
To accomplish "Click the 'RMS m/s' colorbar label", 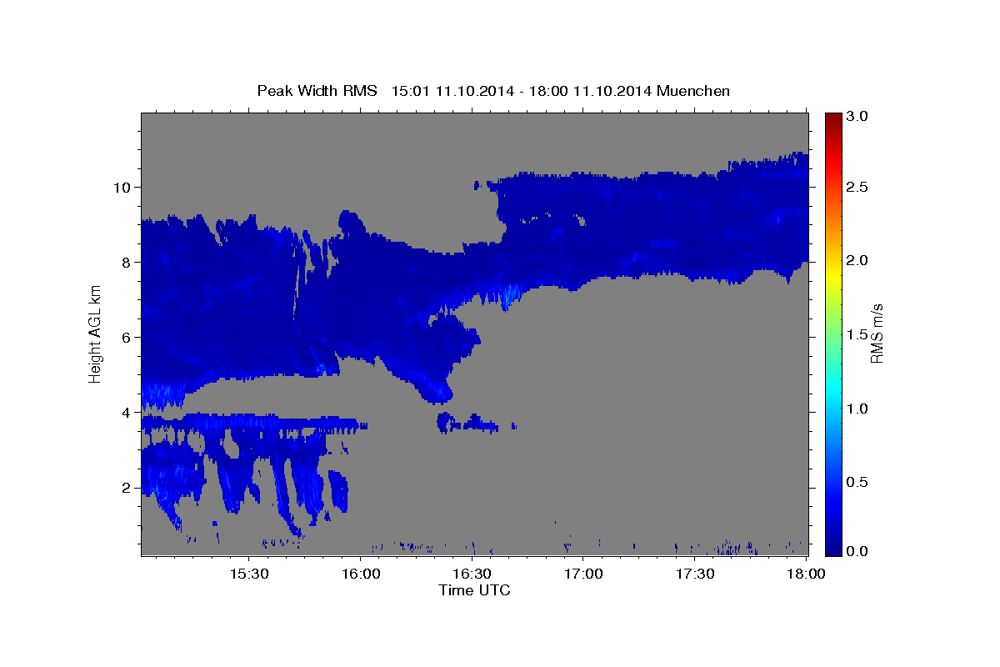I will 877,333.
